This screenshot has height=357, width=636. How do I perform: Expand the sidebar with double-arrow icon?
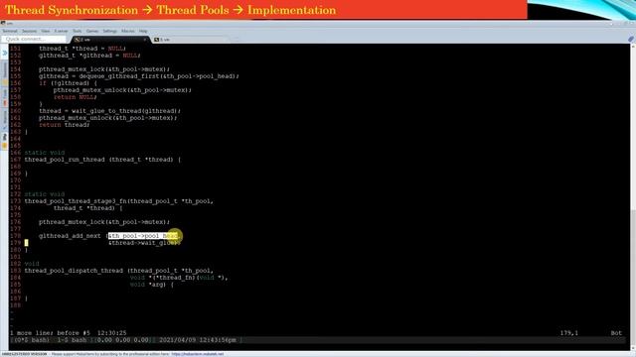point(5,53)
